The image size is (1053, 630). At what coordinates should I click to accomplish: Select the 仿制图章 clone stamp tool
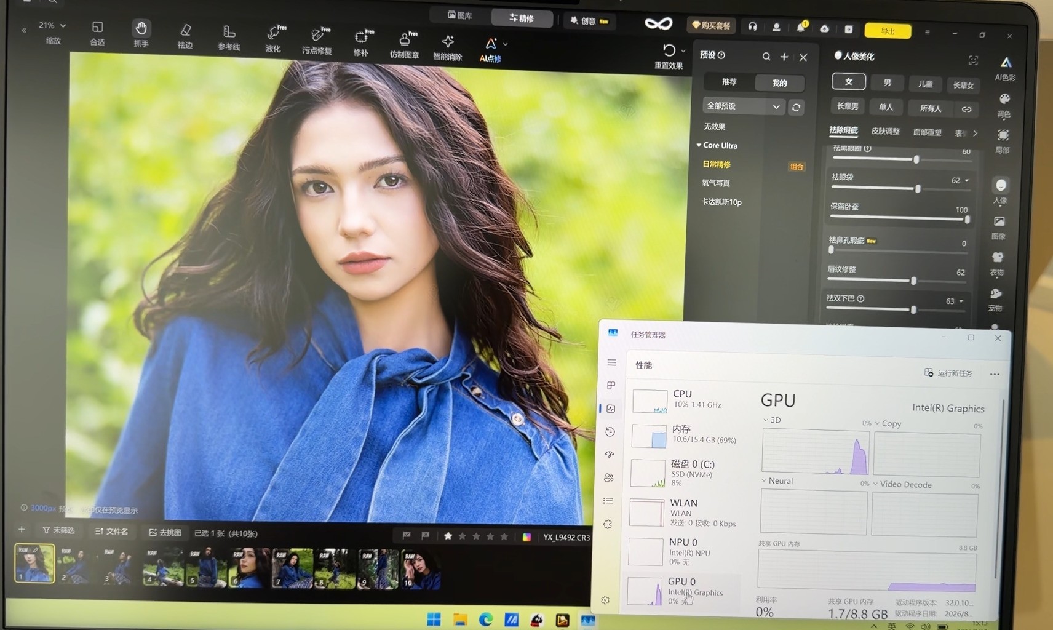404,45
